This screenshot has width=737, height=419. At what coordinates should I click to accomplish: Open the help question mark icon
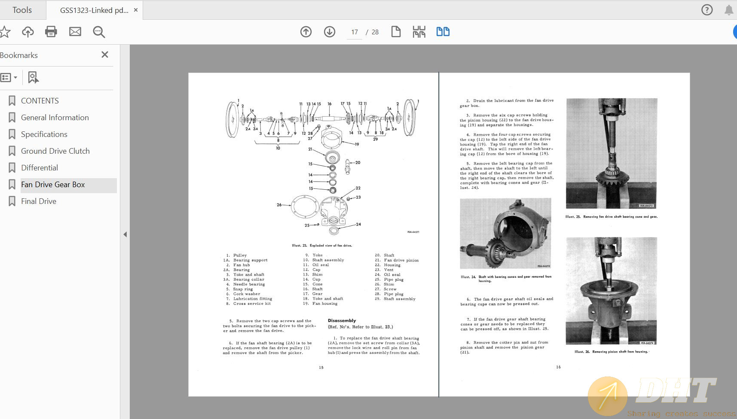pos(707,10)
